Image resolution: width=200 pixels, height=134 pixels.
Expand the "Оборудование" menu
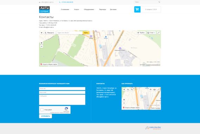click(89, 9)
